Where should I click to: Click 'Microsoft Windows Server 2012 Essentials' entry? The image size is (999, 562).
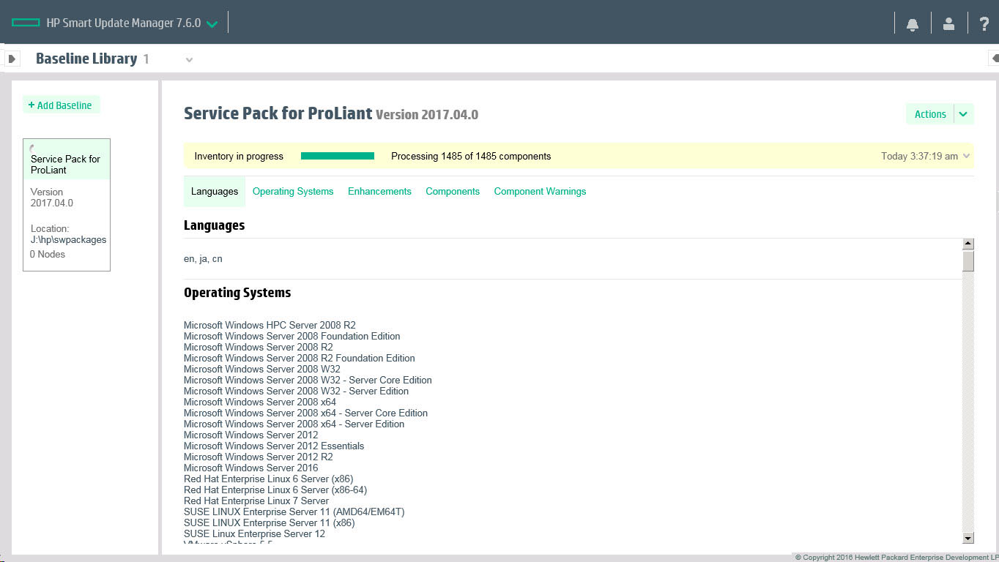(x=274, y=446)
